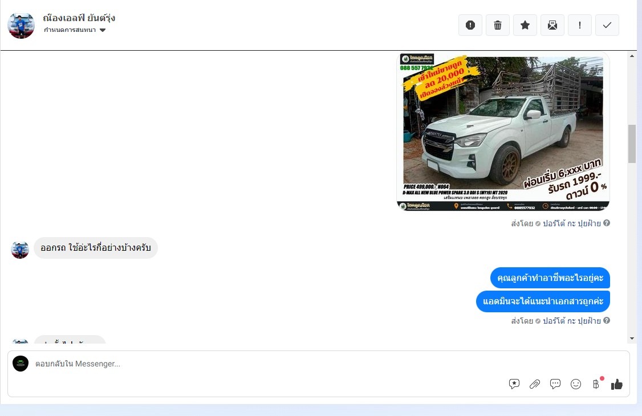642x416 pixels.
Task: Attach a file using the paperclip icon
Action: 535,384
